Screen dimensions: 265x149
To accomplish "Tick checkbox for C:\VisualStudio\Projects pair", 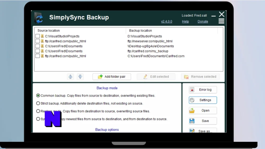I will [38, 36].
